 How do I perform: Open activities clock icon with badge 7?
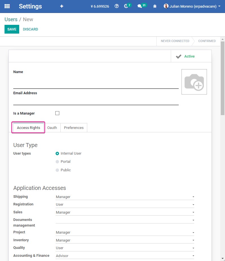pyautogui.click(x=128, y=6)
